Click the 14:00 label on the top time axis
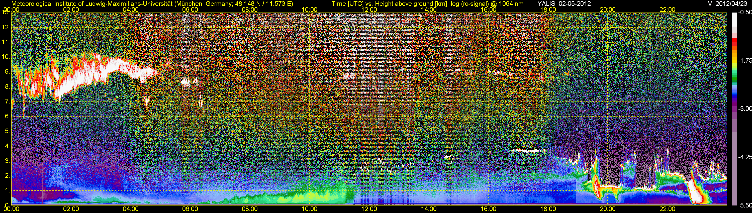This screenshot has width=752, height=213. 429,10
